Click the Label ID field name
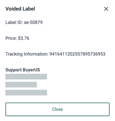115x121 pixels. point(14,22)
